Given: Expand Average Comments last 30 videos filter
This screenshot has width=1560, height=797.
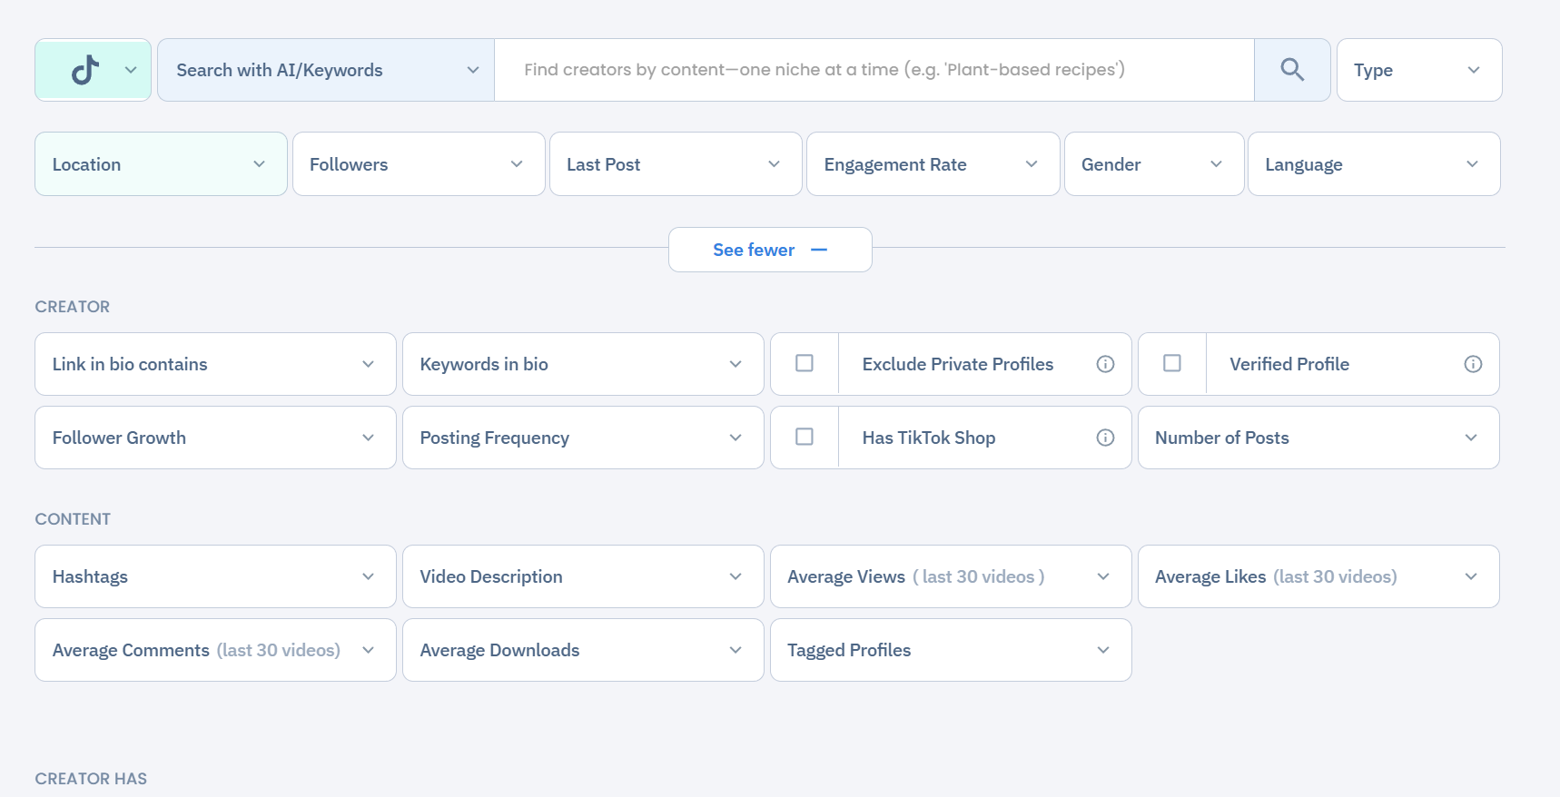Looking at the screenshot, I should (215, 650).
